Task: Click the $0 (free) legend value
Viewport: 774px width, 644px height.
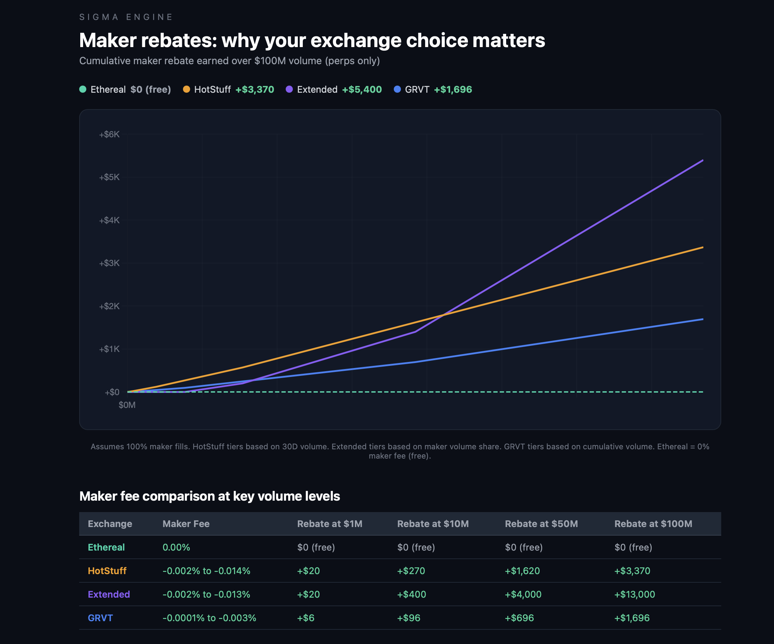Action: (x=151, y=90)
